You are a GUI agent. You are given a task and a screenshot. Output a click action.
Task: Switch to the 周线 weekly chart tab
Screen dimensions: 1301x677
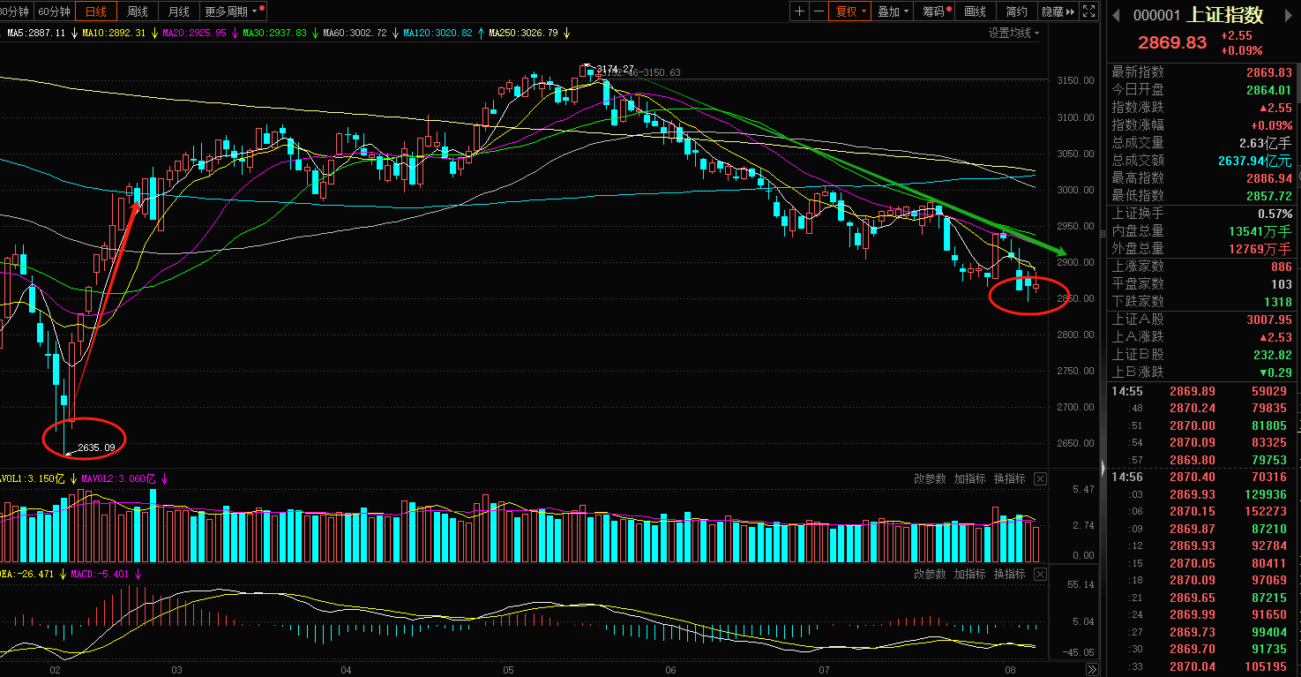coord(138,11)
